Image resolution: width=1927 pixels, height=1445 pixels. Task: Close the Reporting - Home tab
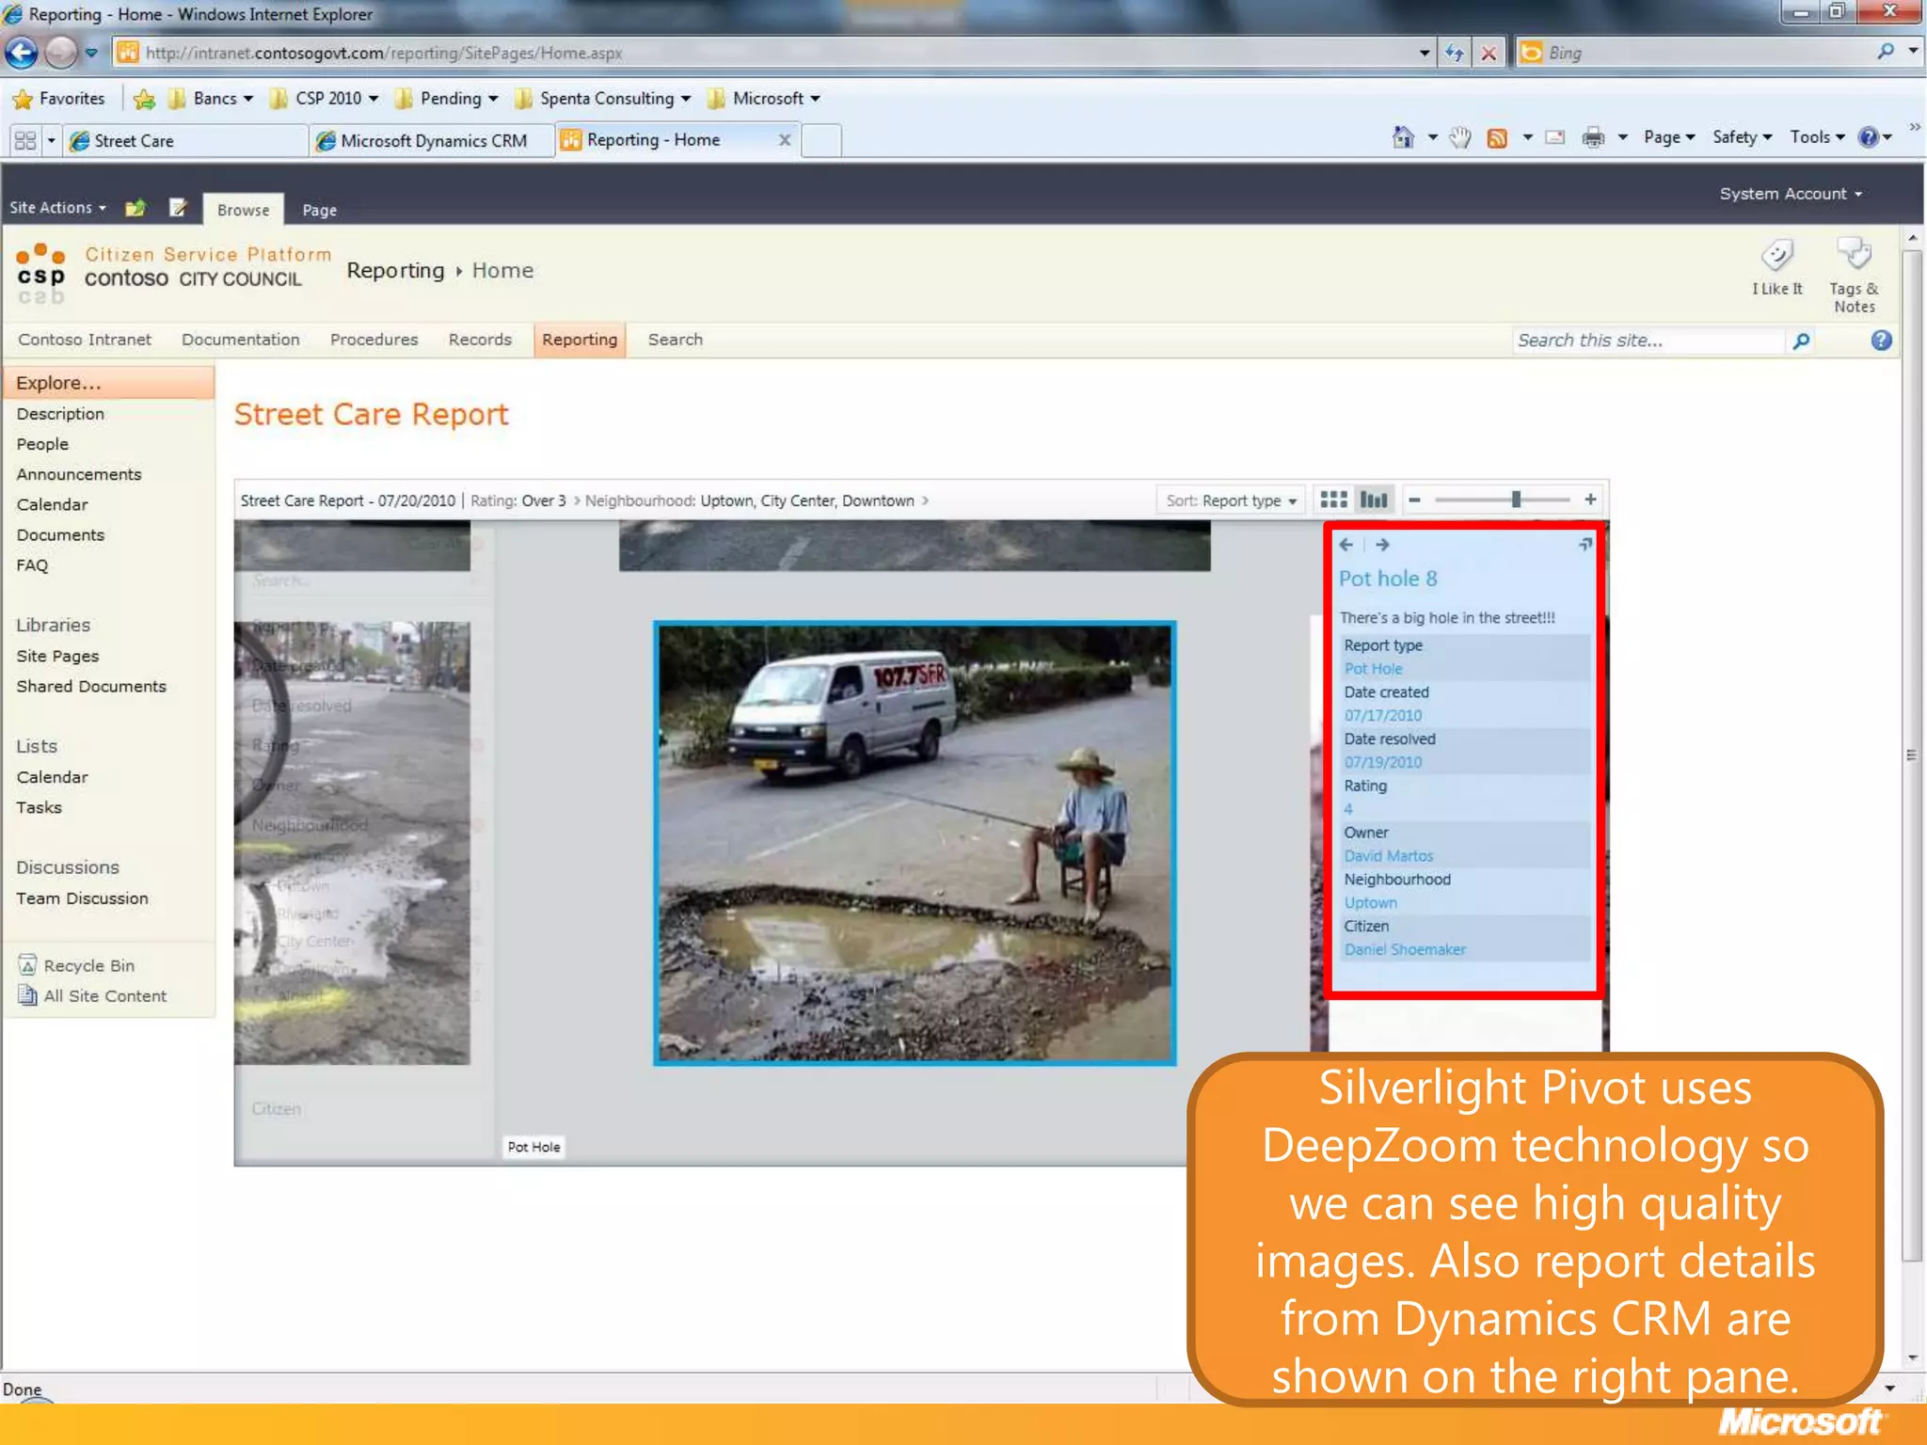tap(785, 139)
